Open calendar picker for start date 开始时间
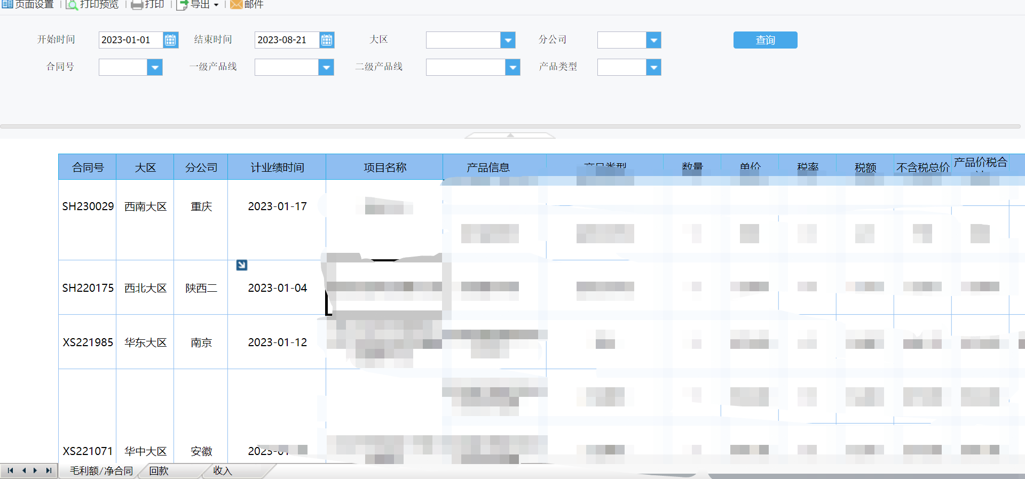The width and height of the screenshot is (1025, 479). point(170,40)
